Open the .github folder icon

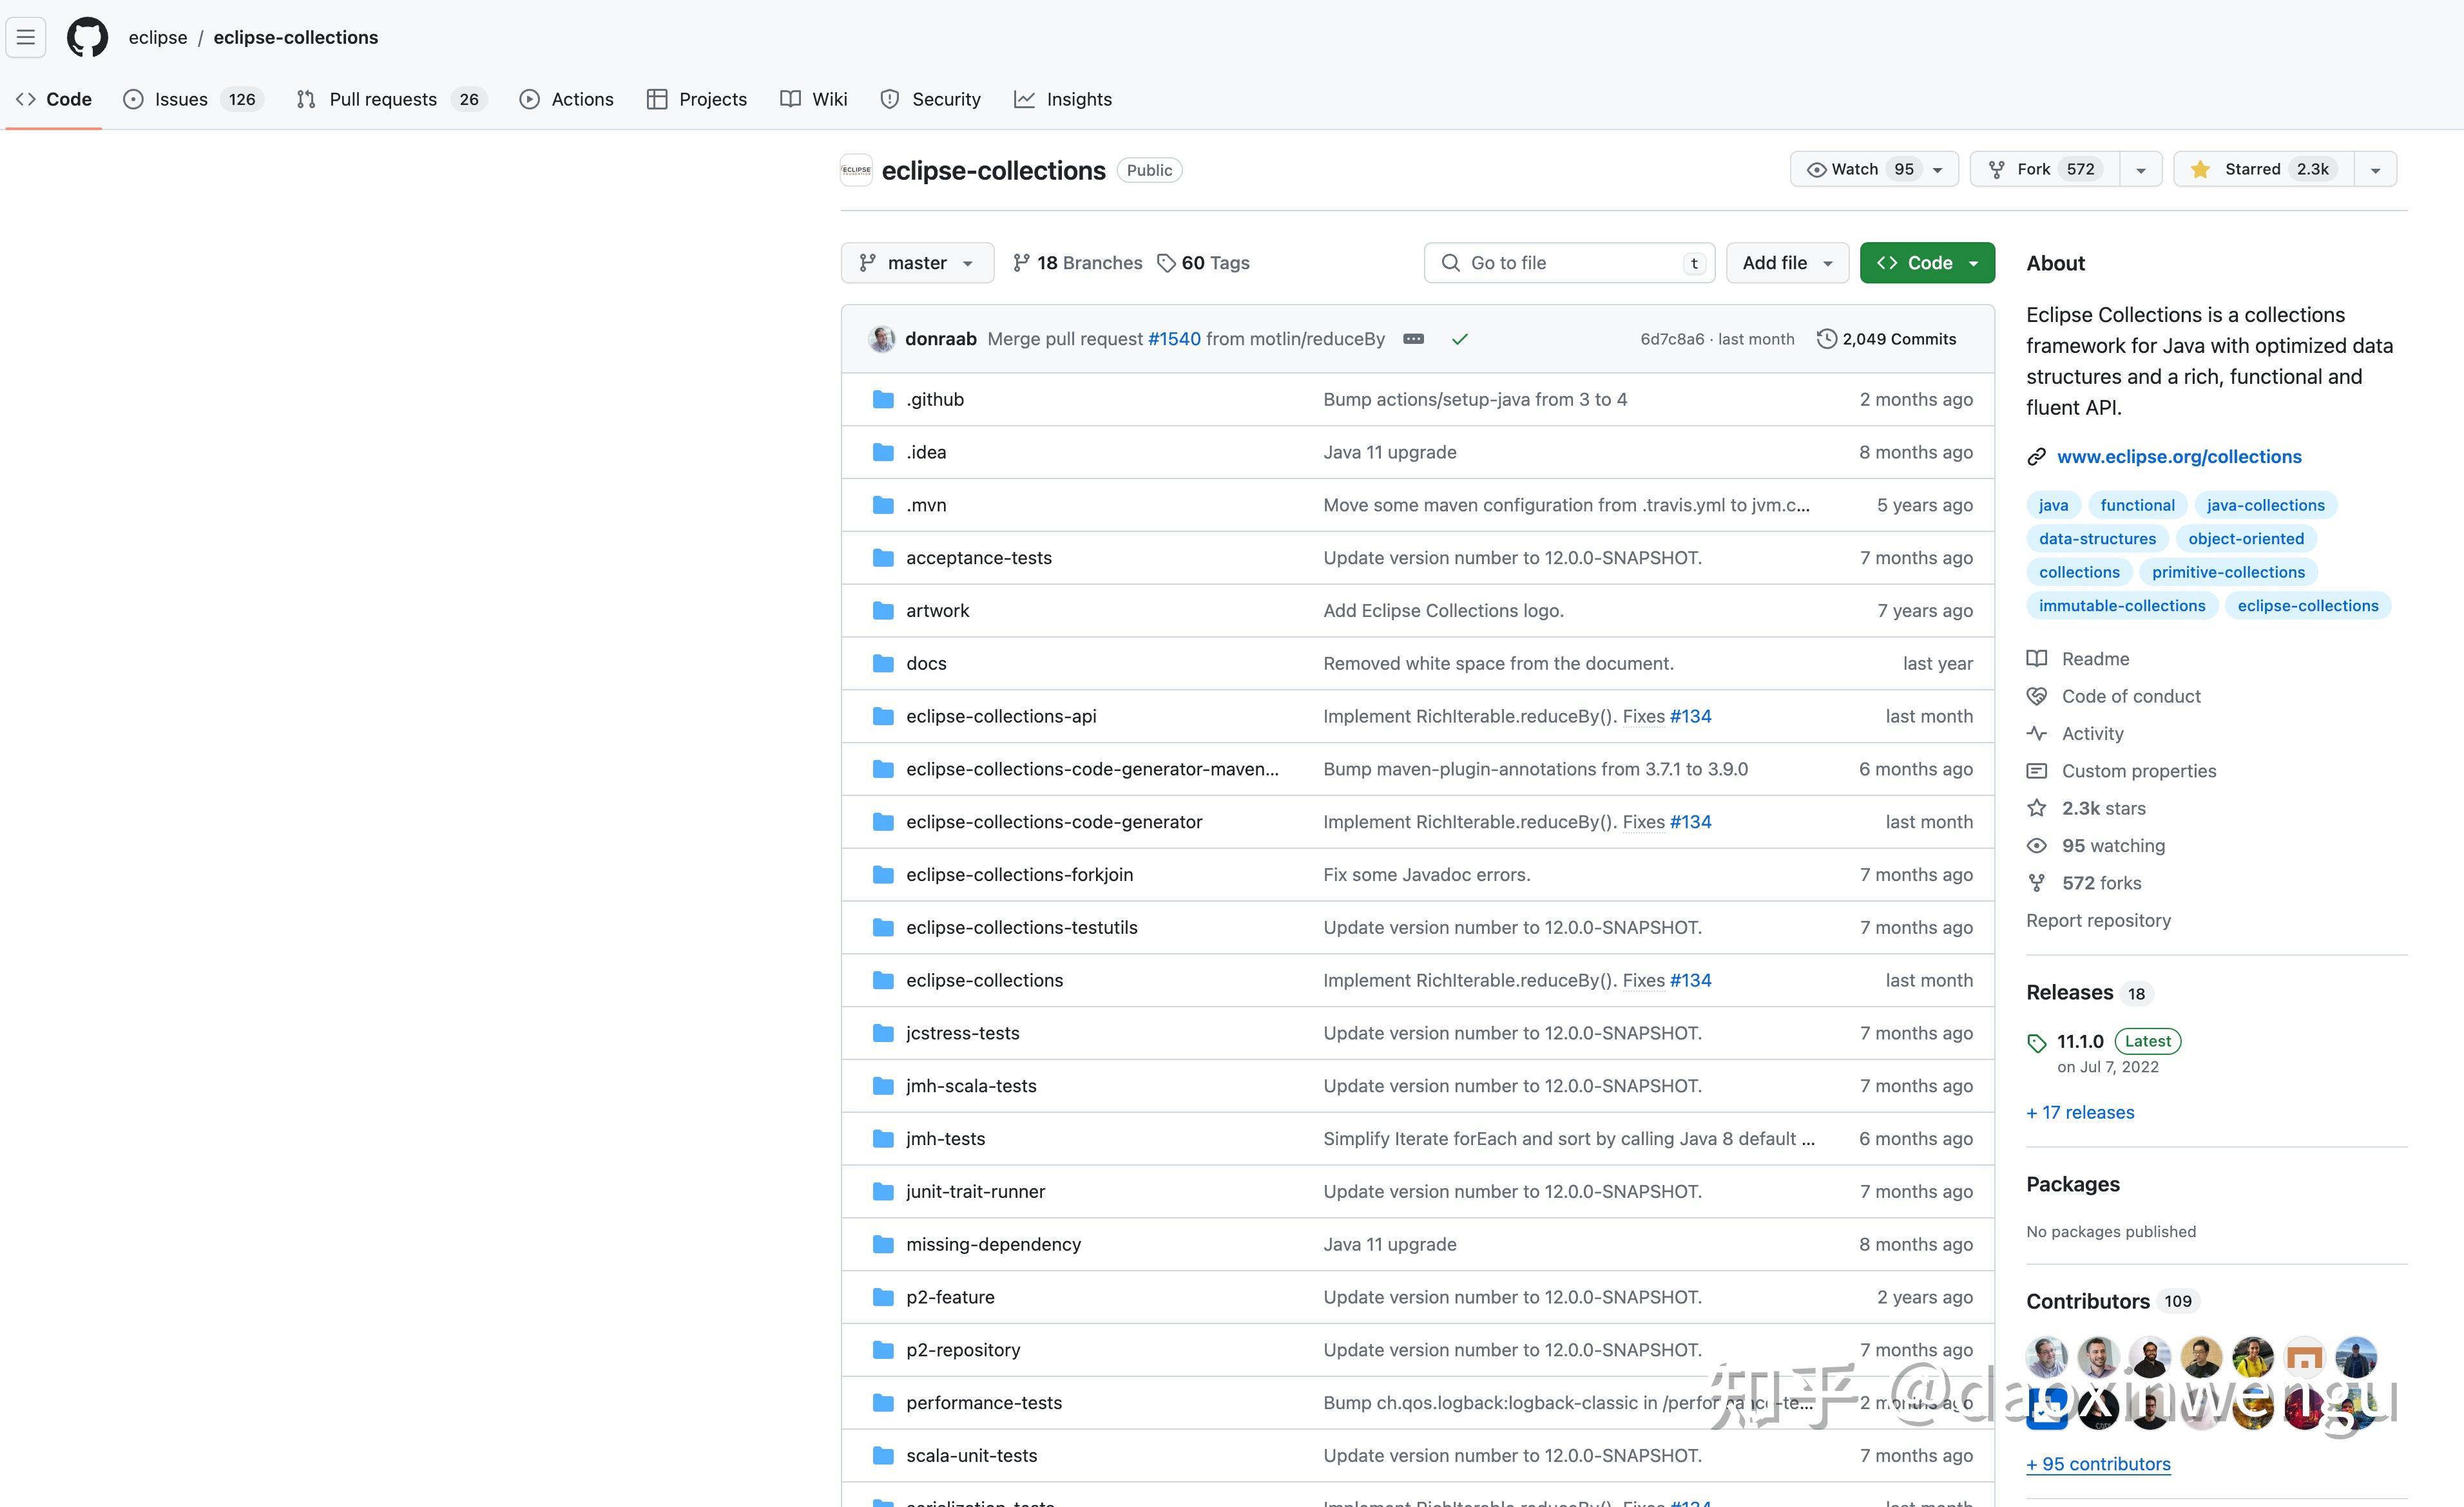[x=882, y=400]
